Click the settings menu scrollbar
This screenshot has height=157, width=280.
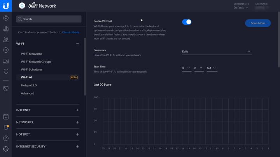(x=85, y=66)
